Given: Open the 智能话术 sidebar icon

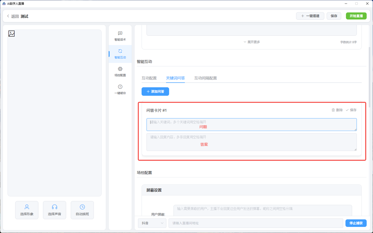Looking at the screenshot, I should (x=120, y=33).
